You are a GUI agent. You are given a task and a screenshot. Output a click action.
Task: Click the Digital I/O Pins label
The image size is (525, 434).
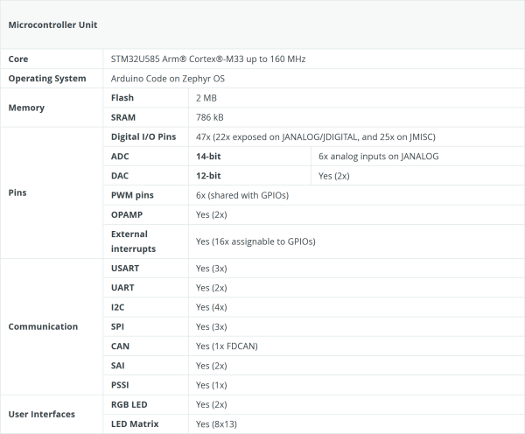pos(143,137)
